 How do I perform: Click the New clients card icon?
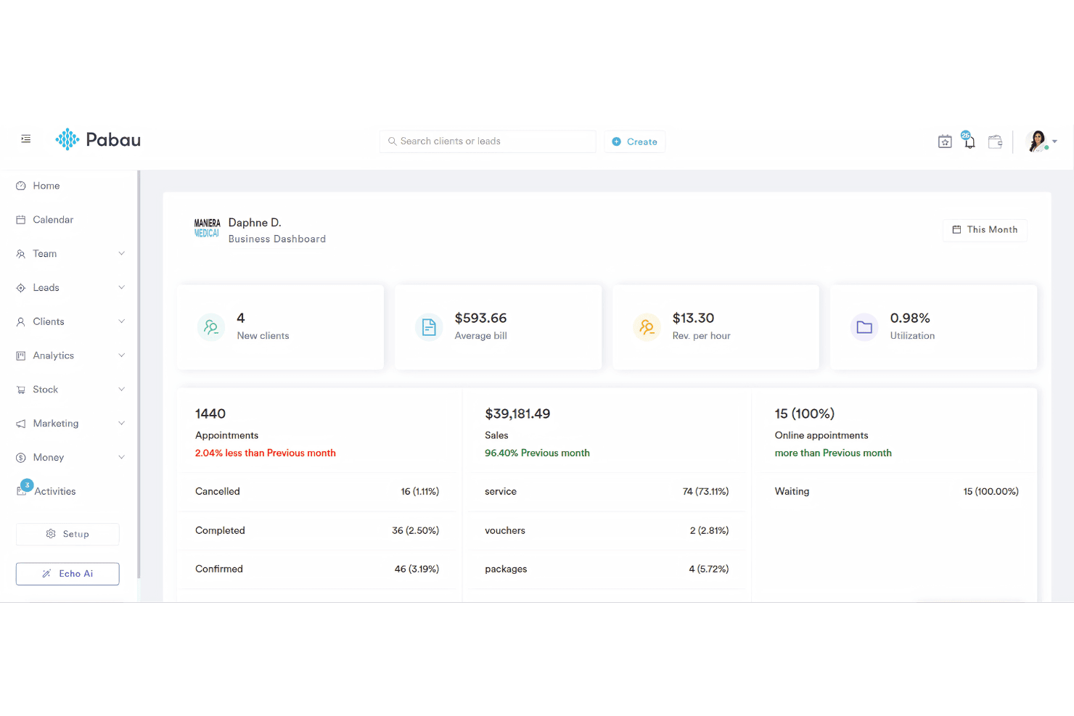[211, 327]
